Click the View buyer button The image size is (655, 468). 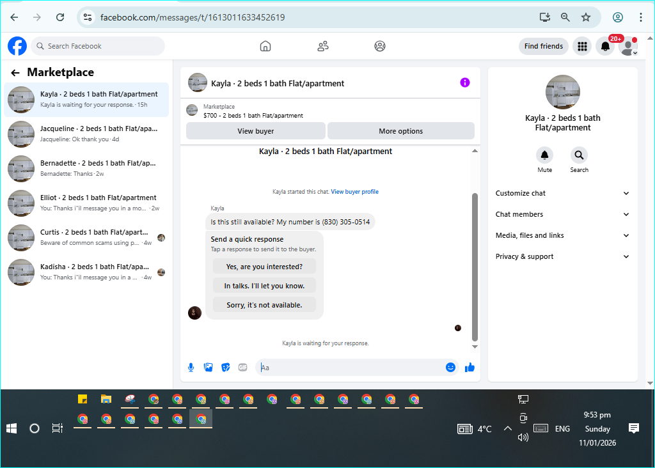[256, 131]
